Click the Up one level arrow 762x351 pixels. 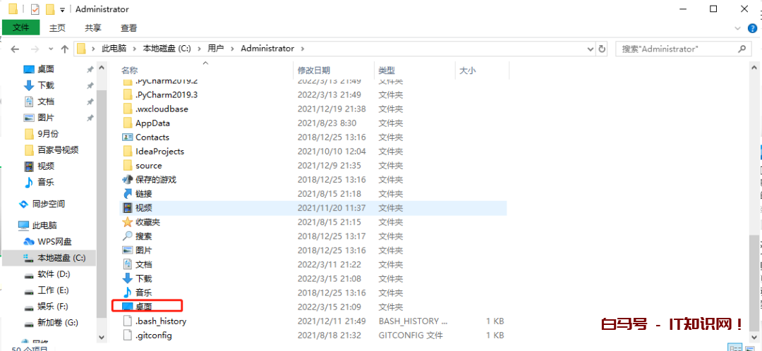(64, 49)
